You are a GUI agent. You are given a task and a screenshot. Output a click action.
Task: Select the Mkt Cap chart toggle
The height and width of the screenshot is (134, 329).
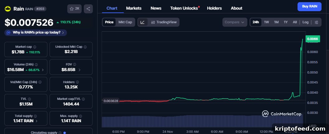(x=125, y=22)
